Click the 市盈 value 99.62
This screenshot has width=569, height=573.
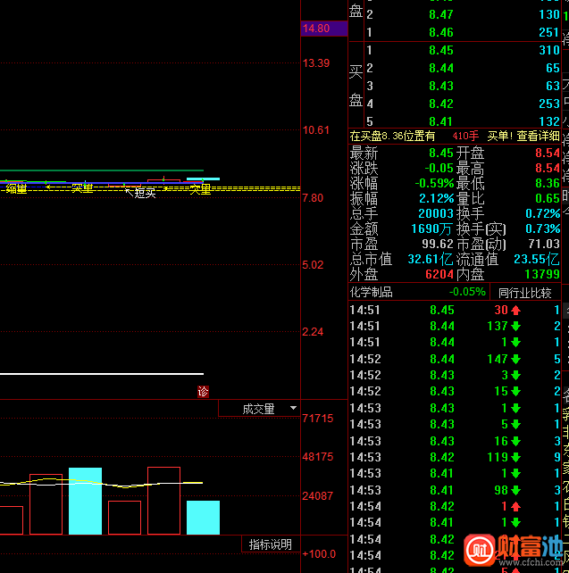pyautogui.click(x=438, y=244)
